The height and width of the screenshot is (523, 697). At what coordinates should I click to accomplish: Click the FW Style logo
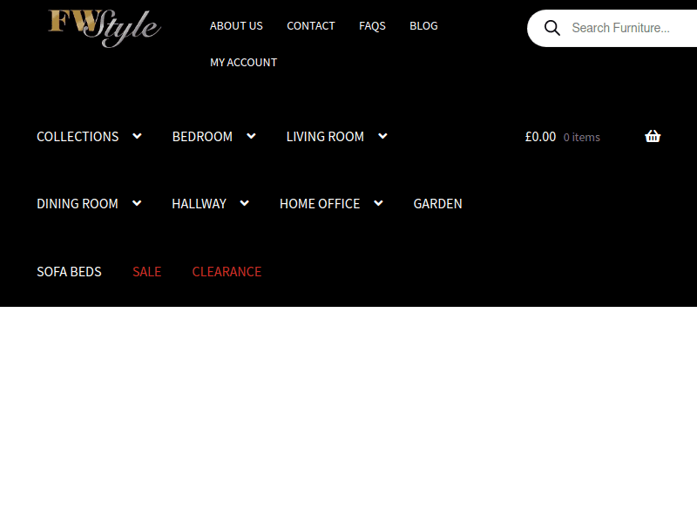(x=104, y=28)
